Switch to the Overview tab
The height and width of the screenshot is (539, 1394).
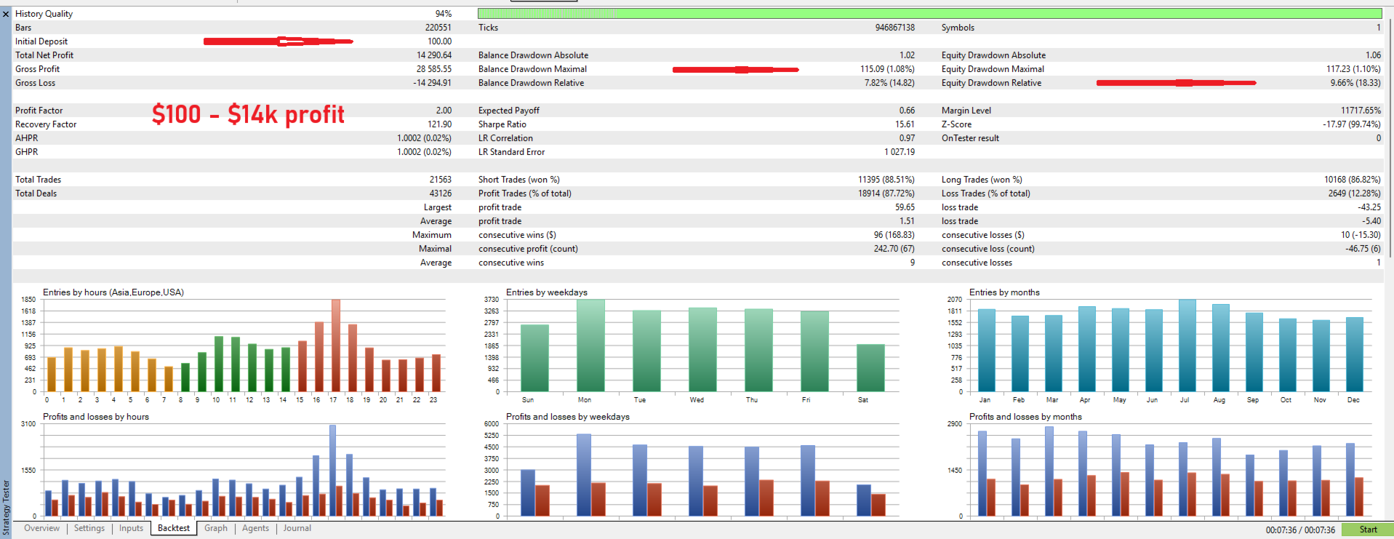pos(42,528)
